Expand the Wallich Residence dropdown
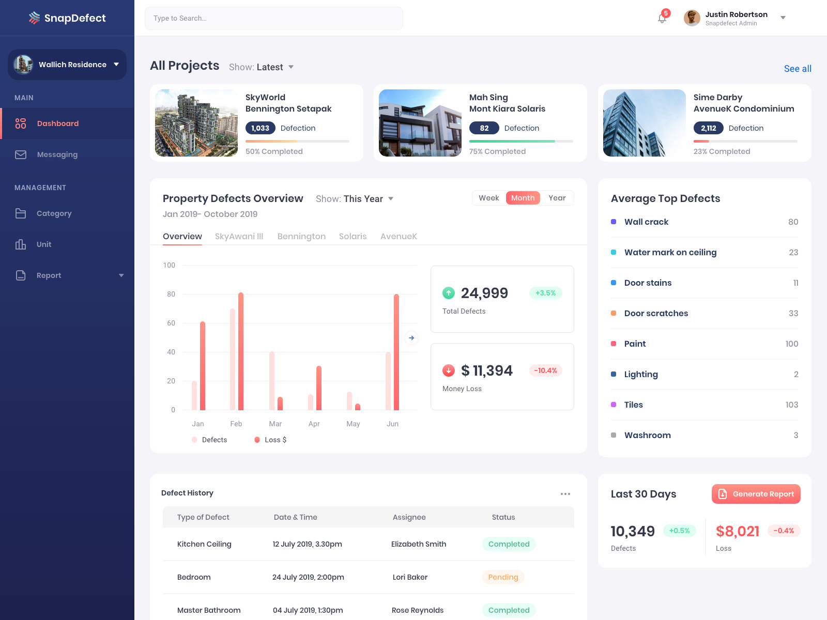The height and width of the screenshot is (620, 827). [x=67, y=65]
